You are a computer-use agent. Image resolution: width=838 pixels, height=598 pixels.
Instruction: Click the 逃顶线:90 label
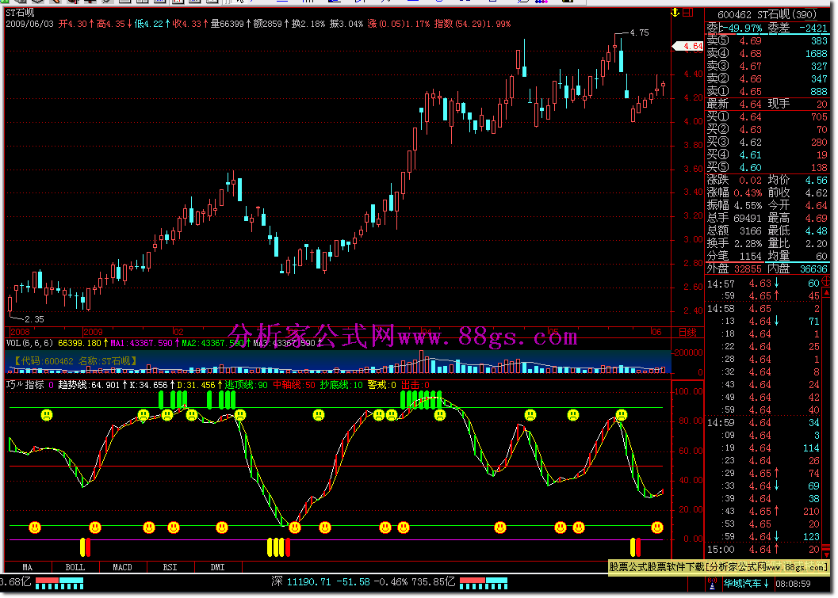click(246, 384)
